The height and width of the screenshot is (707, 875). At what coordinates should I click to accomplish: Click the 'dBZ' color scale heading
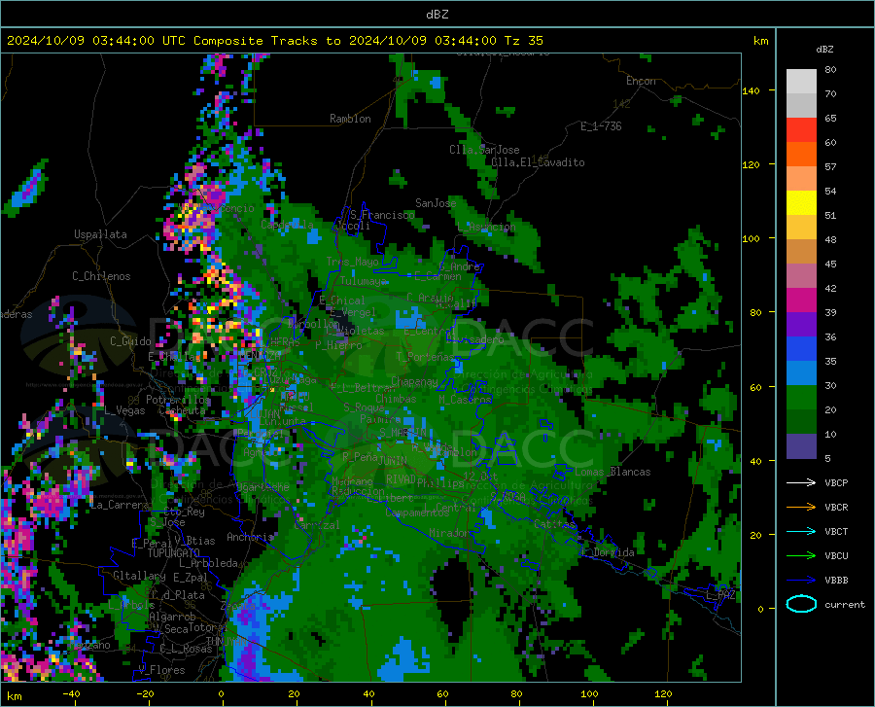click(824, 49)
